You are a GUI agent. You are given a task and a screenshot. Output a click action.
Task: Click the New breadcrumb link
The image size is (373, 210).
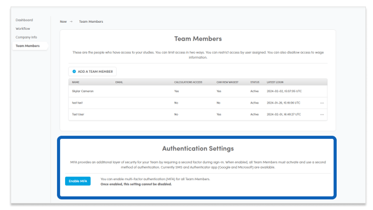click(x=63, y=21)
